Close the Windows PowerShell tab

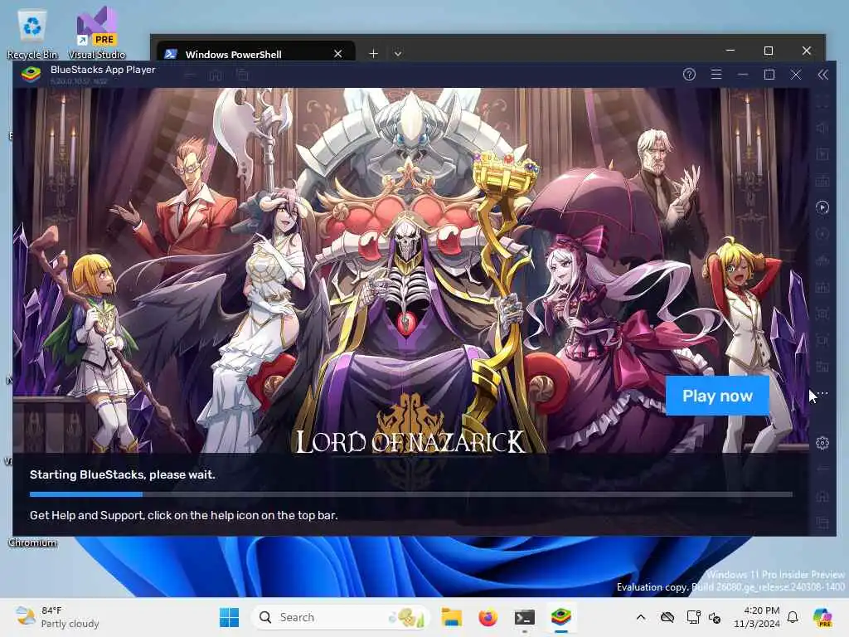coord(338,54)
